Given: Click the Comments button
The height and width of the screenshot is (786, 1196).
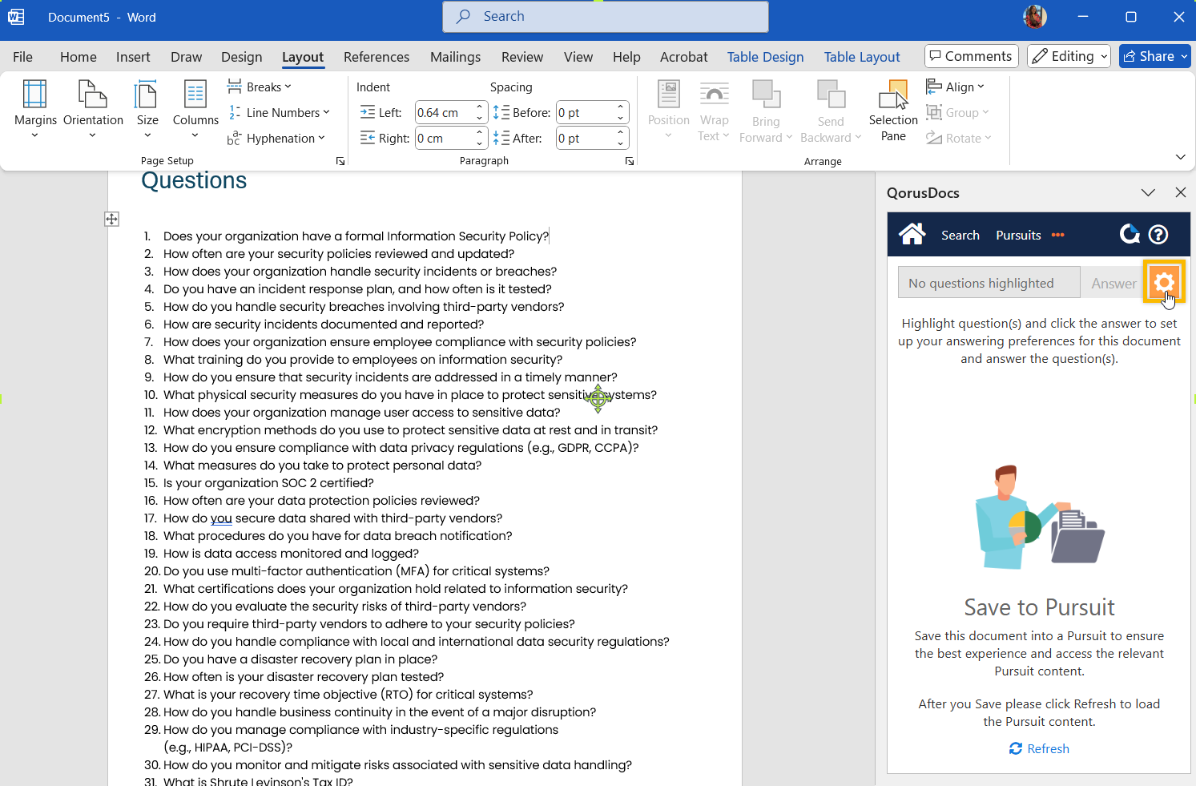Looking at the screenshot, I should (x=971, y=56).
